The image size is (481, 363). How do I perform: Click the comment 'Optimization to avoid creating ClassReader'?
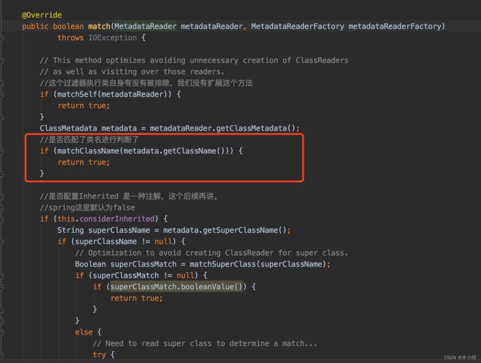[212, 253]
